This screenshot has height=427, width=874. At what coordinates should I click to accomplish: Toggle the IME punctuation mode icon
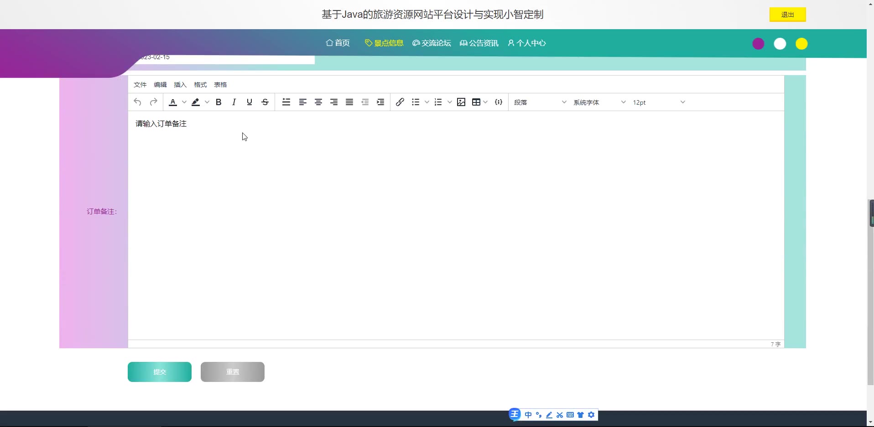coord(539,415)
